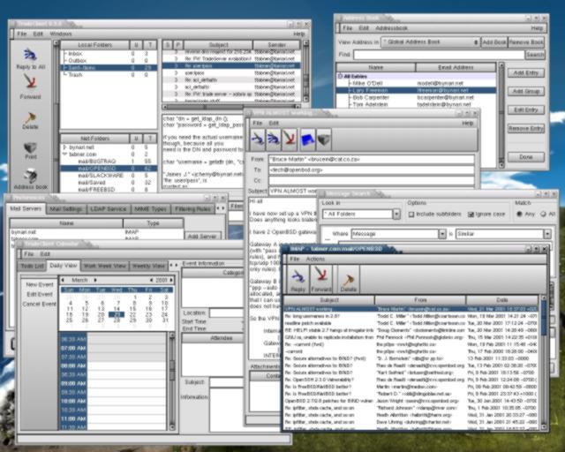
Task: Enable Include subfolders checkbox
Action: point(411,215)
